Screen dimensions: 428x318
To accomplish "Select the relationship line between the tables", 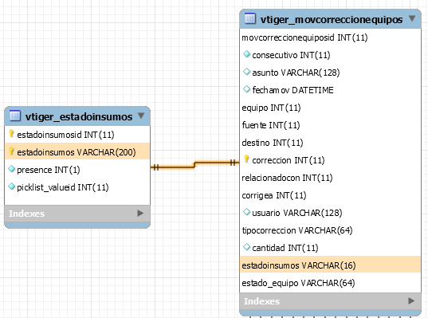I will pyautogui.click(x=194, y=165).
